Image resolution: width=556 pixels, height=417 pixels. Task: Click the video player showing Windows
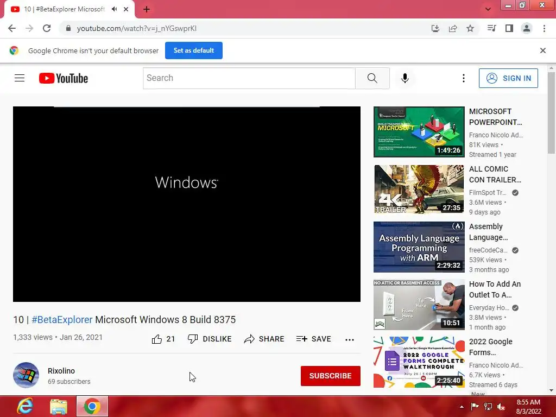187,204
